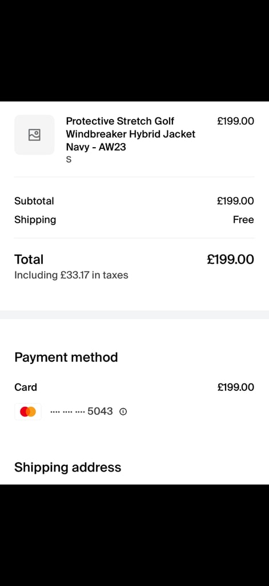
Task: Click the Shipping address heading
Action: coord(67,468)
